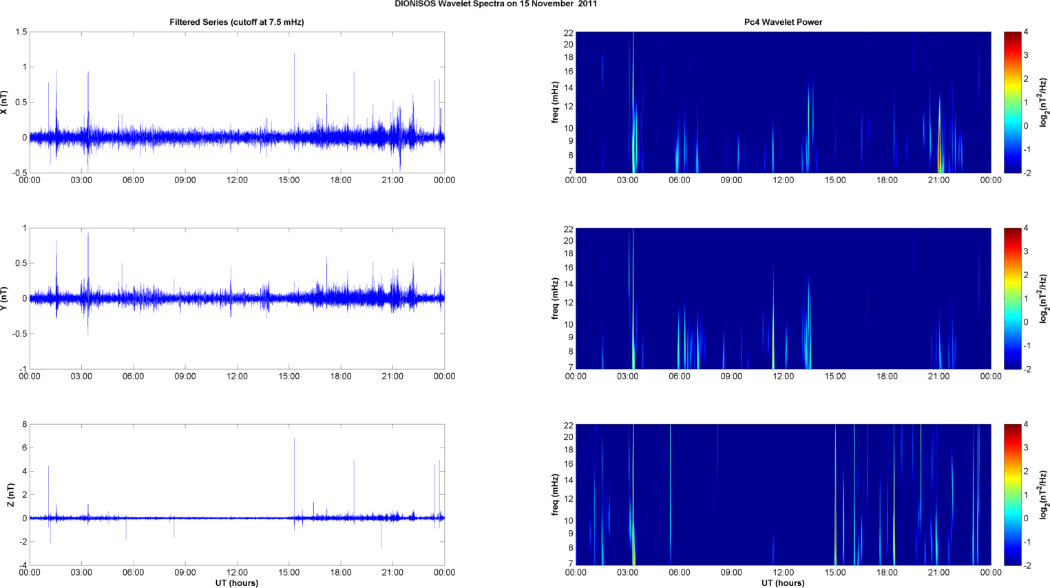Select the 'Filtered Series (cutoff at 7.5 mHz)' heading
Image resolution: width=1050 pixels, height=588 pixels.
(x=237, y=22)
